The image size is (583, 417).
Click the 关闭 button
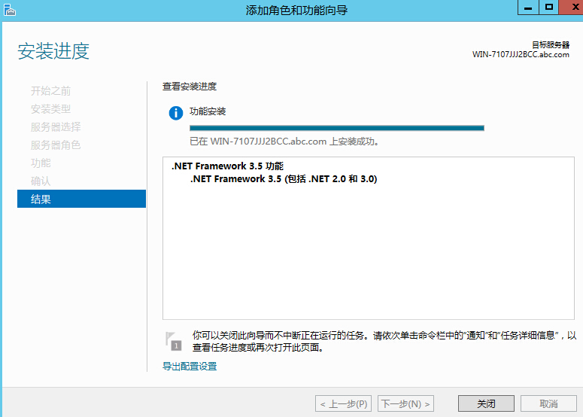pyautogui.click(x=486, y=403)
